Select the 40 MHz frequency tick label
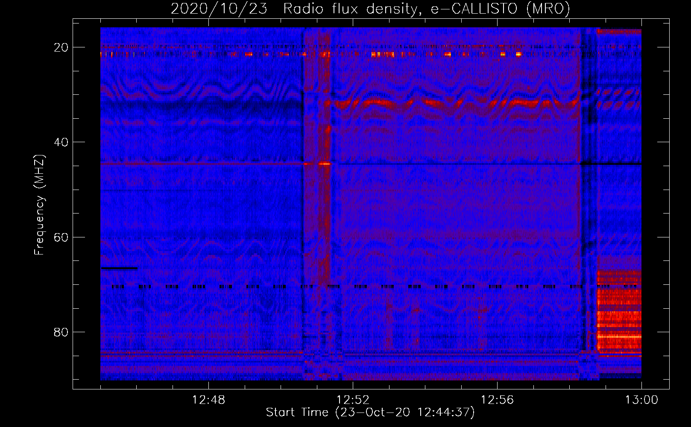 [61, 142]
